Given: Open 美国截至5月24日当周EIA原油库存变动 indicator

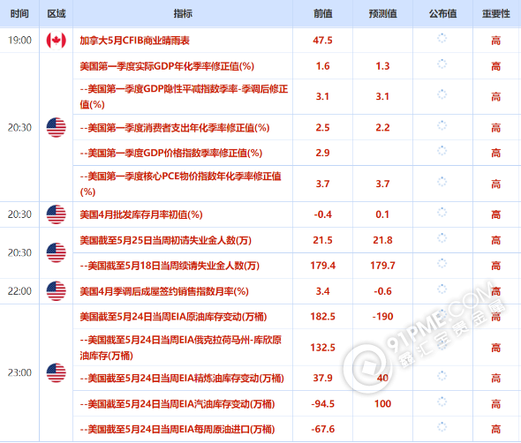Looking at the screenshot, I should [x=173, y=317].
